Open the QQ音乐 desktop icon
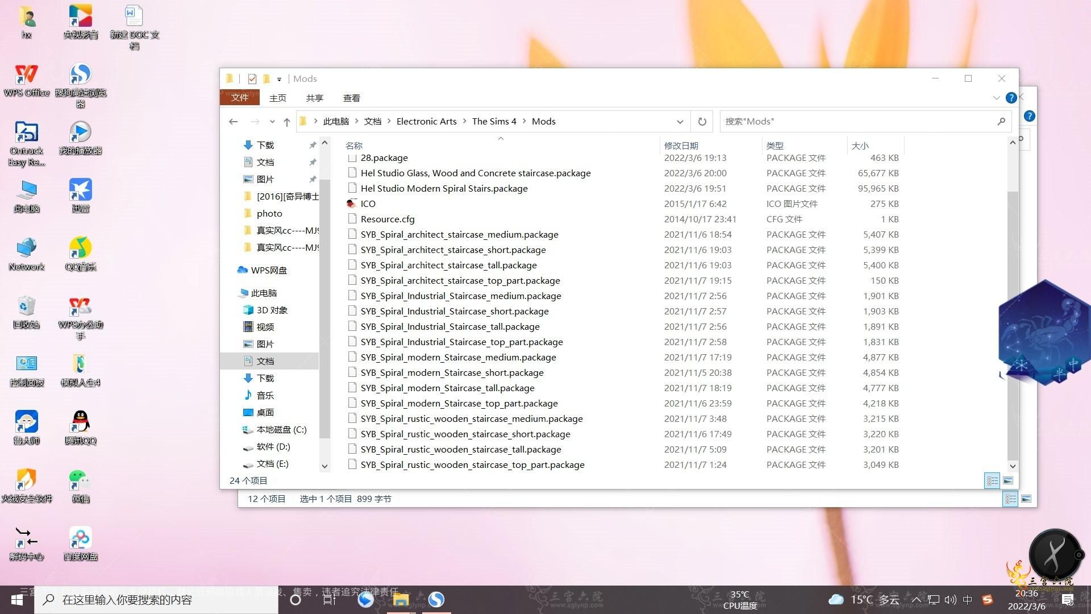1091x614 pixels. (x=80, y=253)
